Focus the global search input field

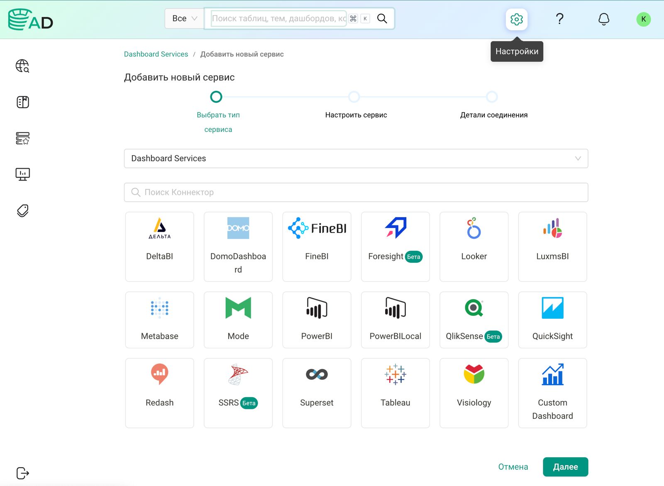click(278, 18)
